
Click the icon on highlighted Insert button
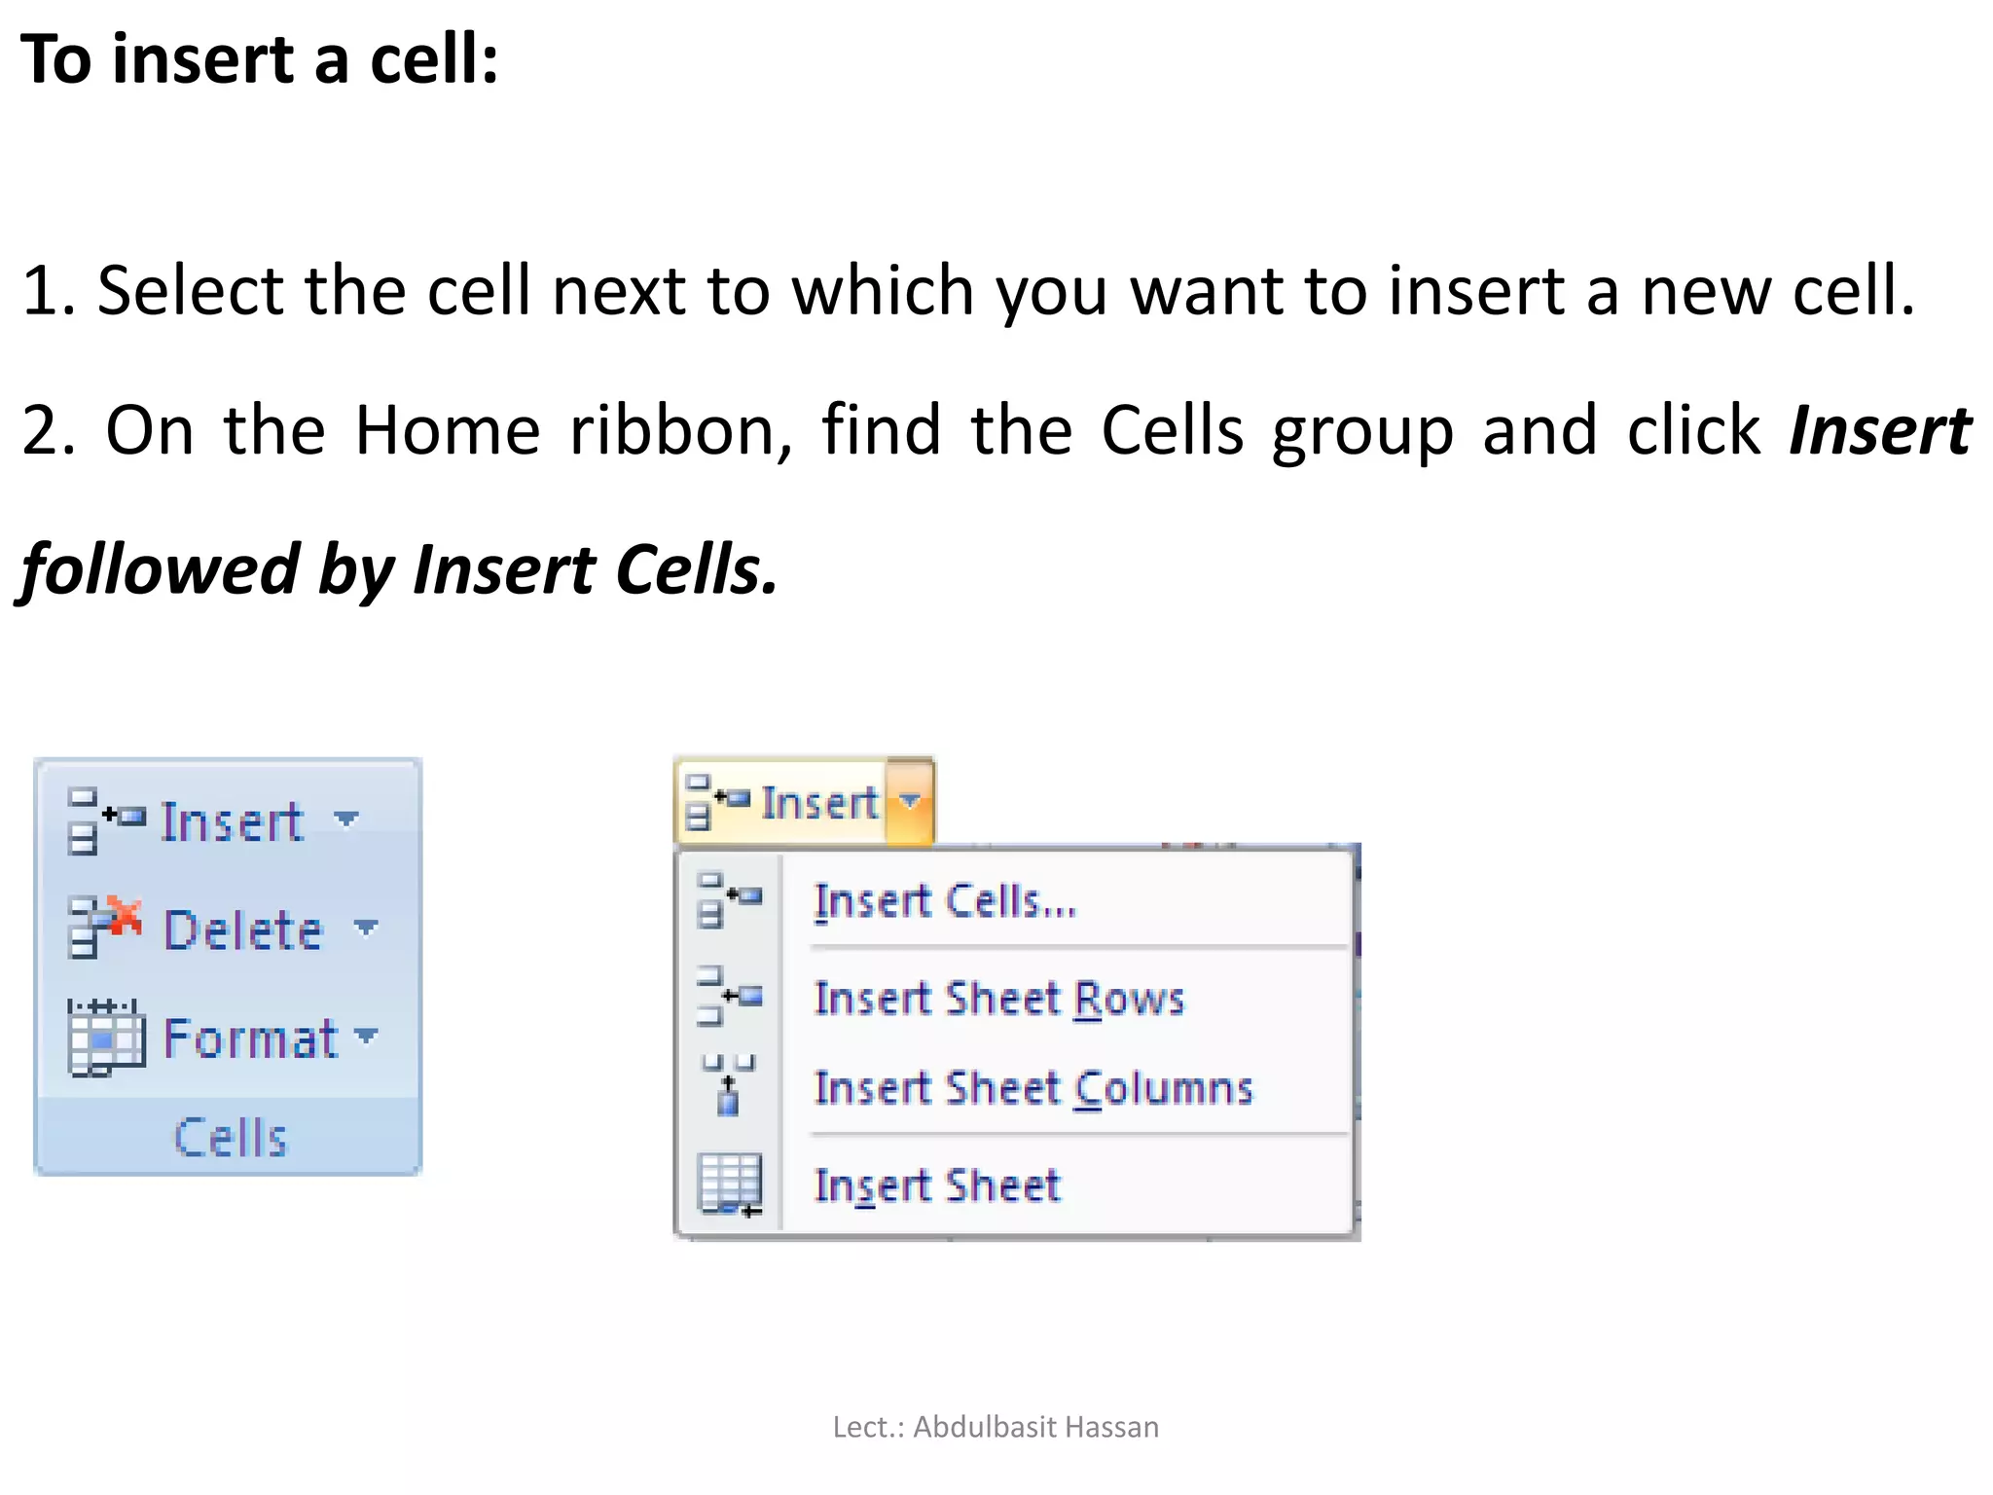click(x=717, y=802)
